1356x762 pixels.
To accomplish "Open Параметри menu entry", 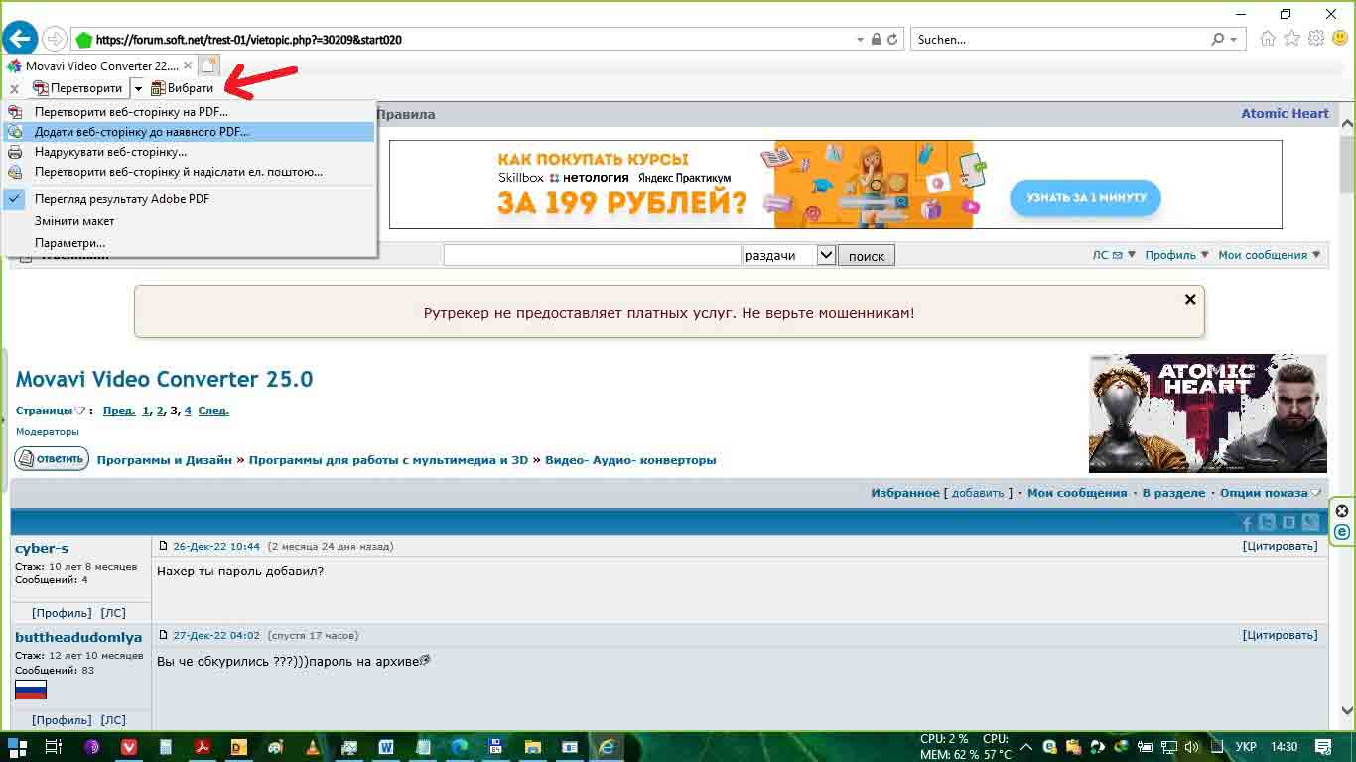I will (189, 243).
